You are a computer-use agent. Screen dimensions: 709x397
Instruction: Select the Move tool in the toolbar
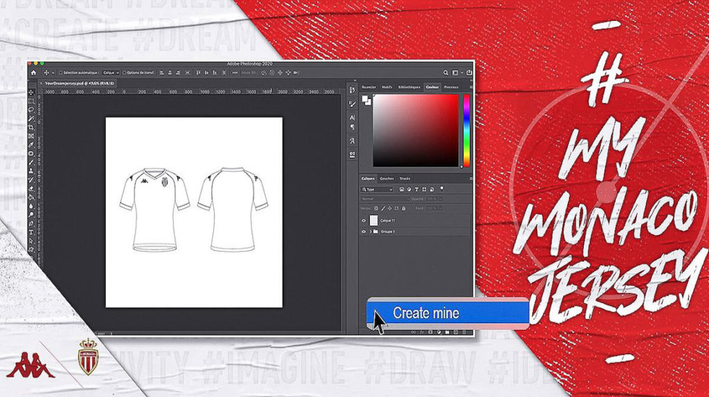coord(32,93)
